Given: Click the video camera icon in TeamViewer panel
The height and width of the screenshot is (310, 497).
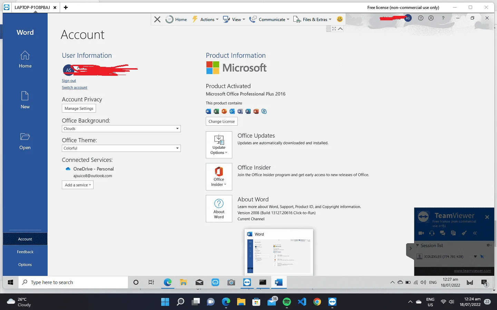Looking at the screenshot, I should (x=421, y=233).
